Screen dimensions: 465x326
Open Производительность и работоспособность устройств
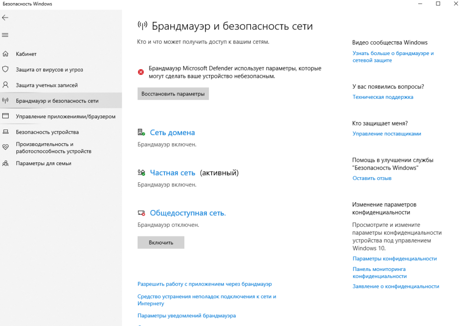61,148
